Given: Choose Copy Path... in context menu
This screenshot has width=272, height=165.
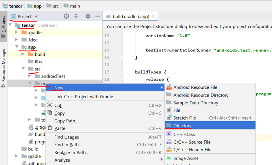Looking at the screenshot, I should point(105,121).
